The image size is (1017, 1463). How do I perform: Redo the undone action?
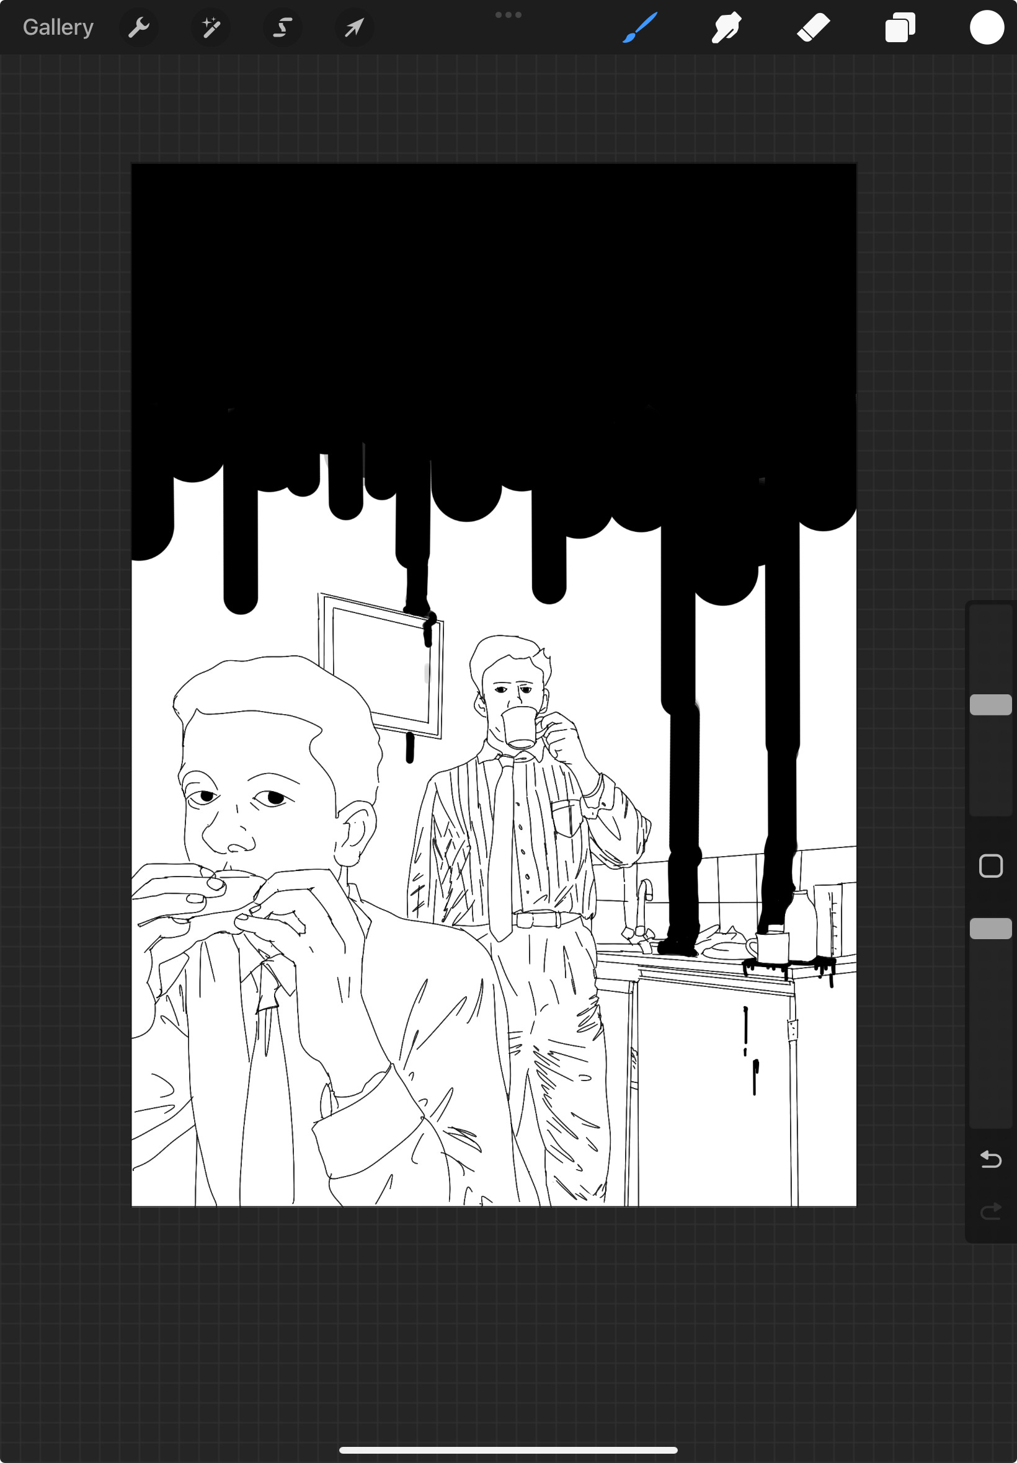[x=990, y=1211]
